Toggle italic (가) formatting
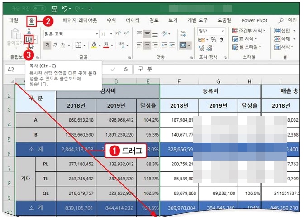 [x=55, y=45]
